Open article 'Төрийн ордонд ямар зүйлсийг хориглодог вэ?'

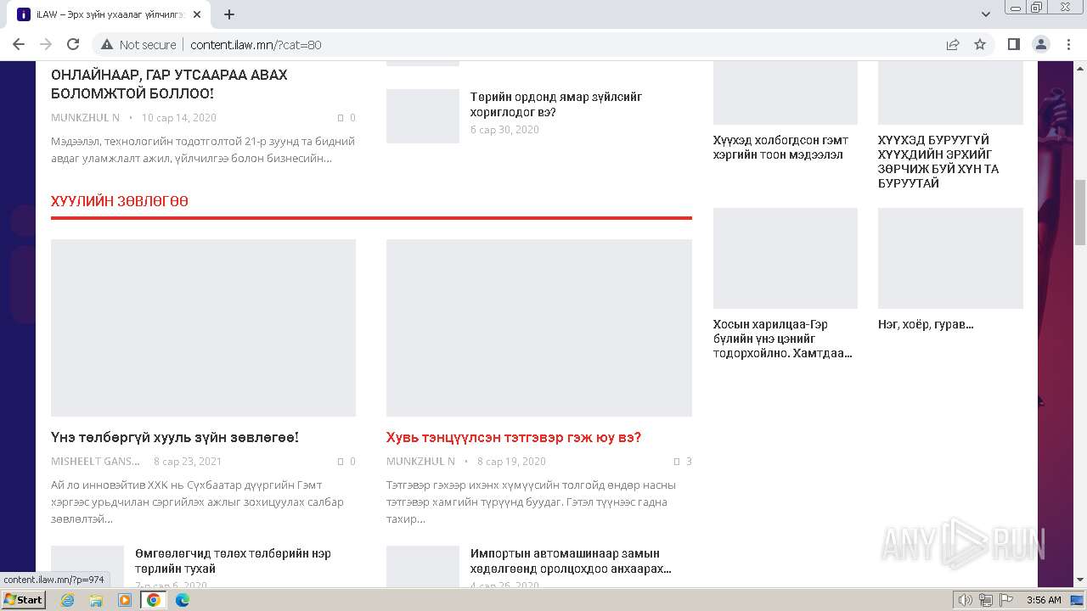(x=556, y=104)
